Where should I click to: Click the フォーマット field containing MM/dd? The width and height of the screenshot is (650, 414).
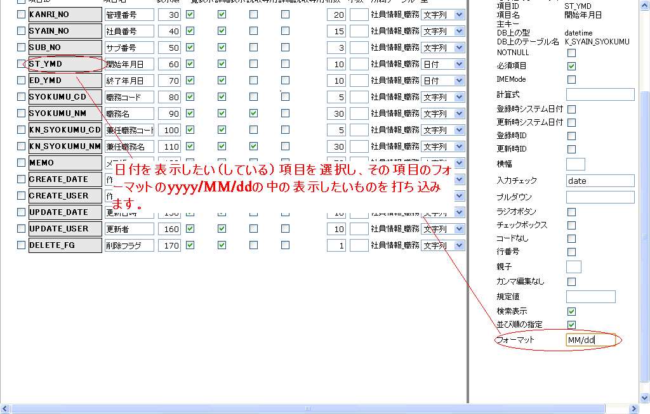(x=590, y=340)
